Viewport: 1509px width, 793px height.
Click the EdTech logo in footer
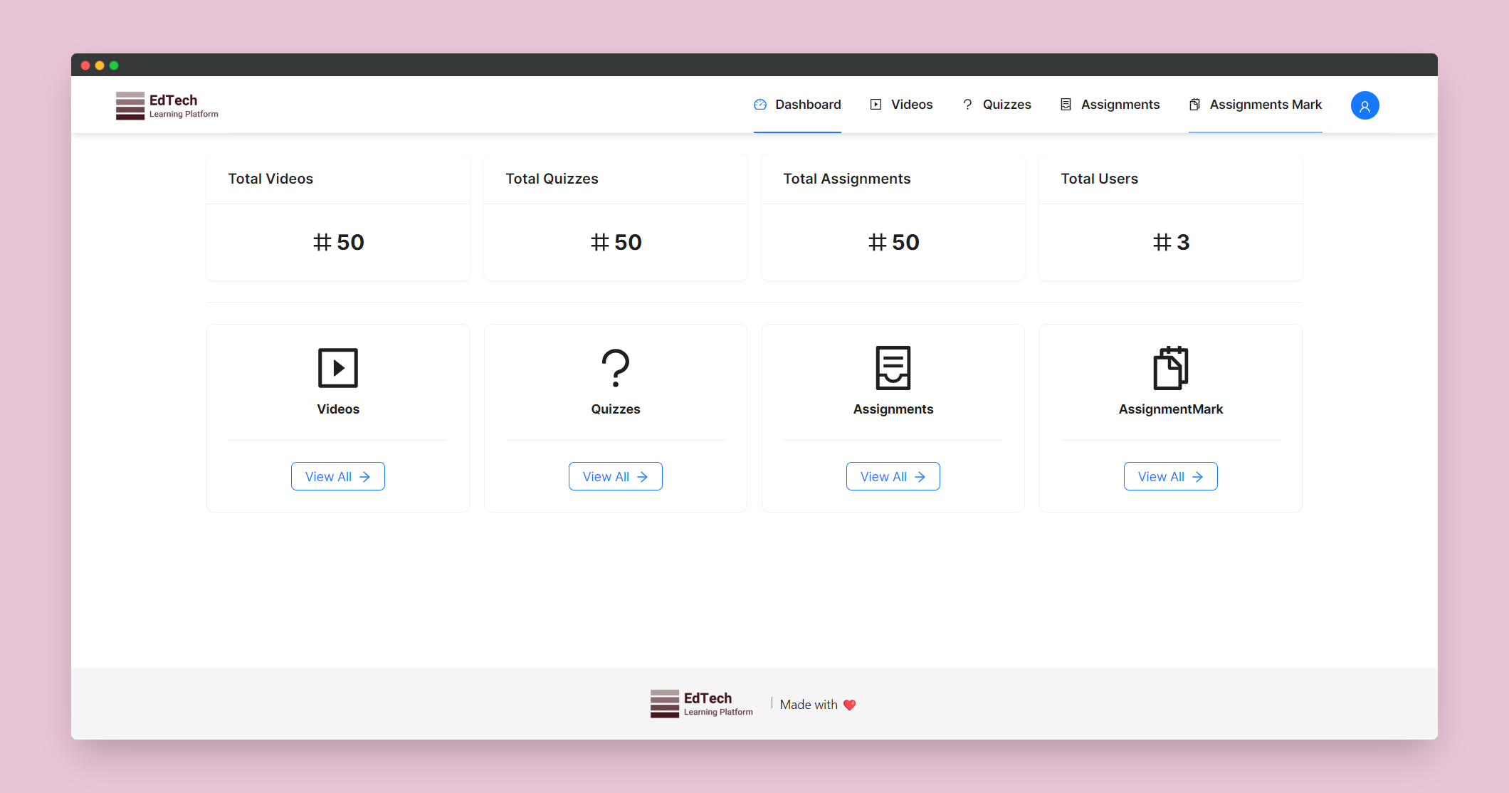pos(701,703)
